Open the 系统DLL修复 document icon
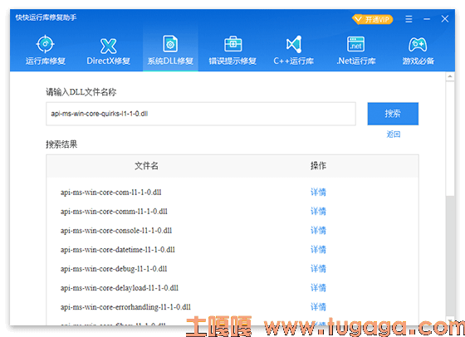This screenshot has height=337, width=465. point(170,44)
